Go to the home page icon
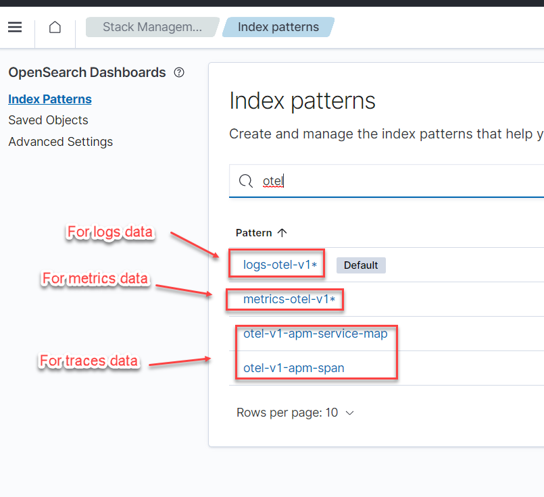The height and width of the screenshot is (497, 544). (x=55, y=27)
